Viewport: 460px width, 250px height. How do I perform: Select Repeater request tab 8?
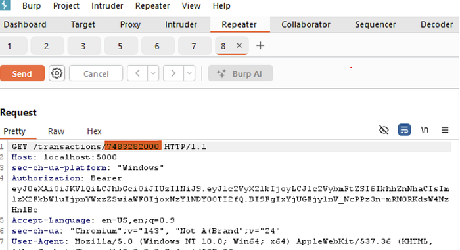[223, 46]
